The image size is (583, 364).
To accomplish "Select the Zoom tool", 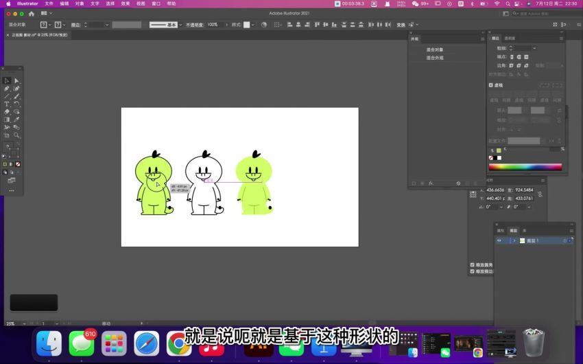I will pos(16,135).
